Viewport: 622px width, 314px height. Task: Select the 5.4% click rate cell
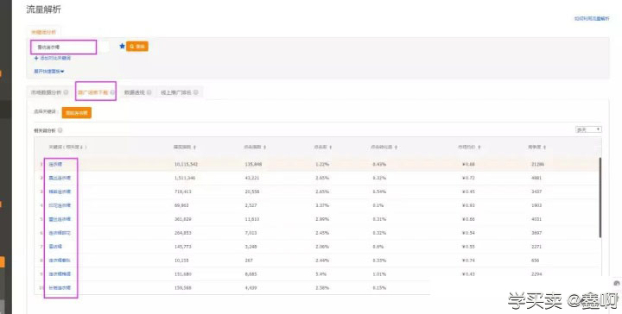[x=321, y=274]
